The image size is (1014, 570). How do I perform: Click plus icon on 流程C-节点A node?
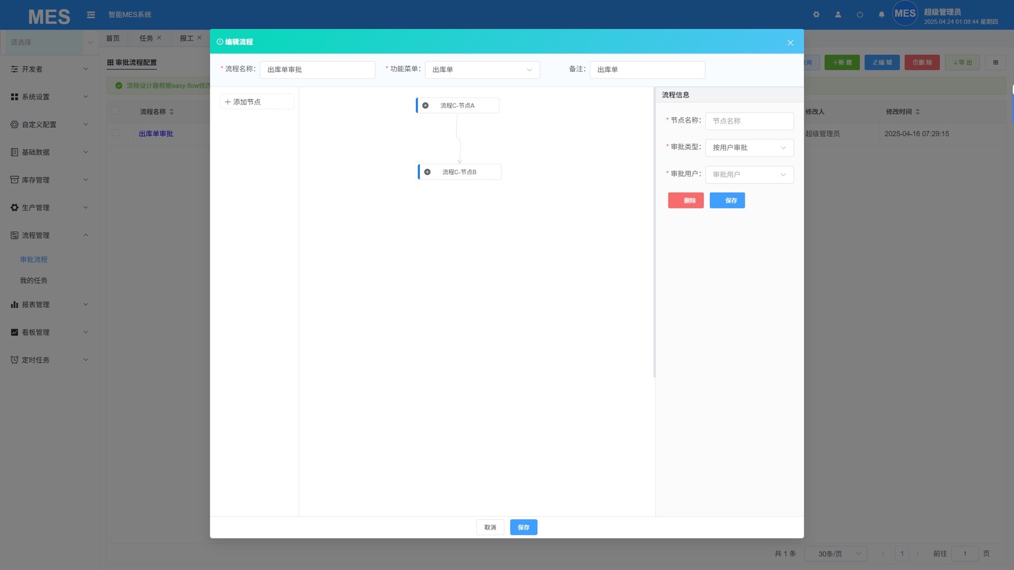pos(425,106)
